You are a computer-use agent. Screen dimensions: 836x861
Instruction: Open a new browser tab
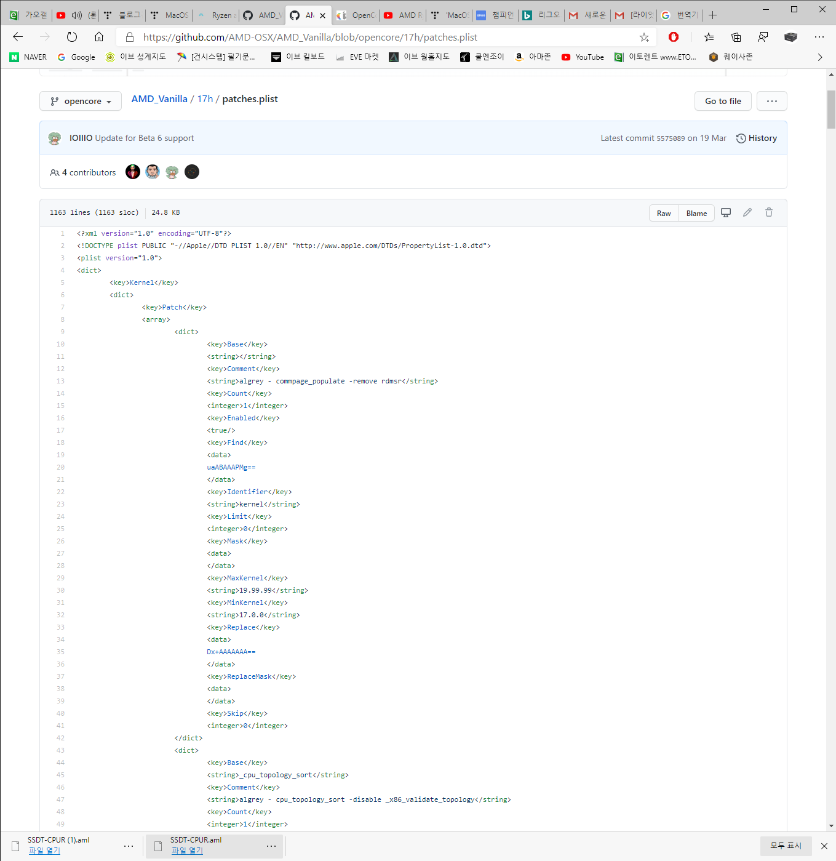click(712, 15)
